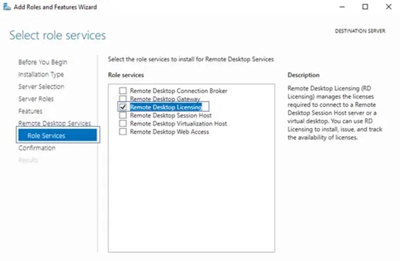Navigate to the Server Roles step

(x=36, y=99)
